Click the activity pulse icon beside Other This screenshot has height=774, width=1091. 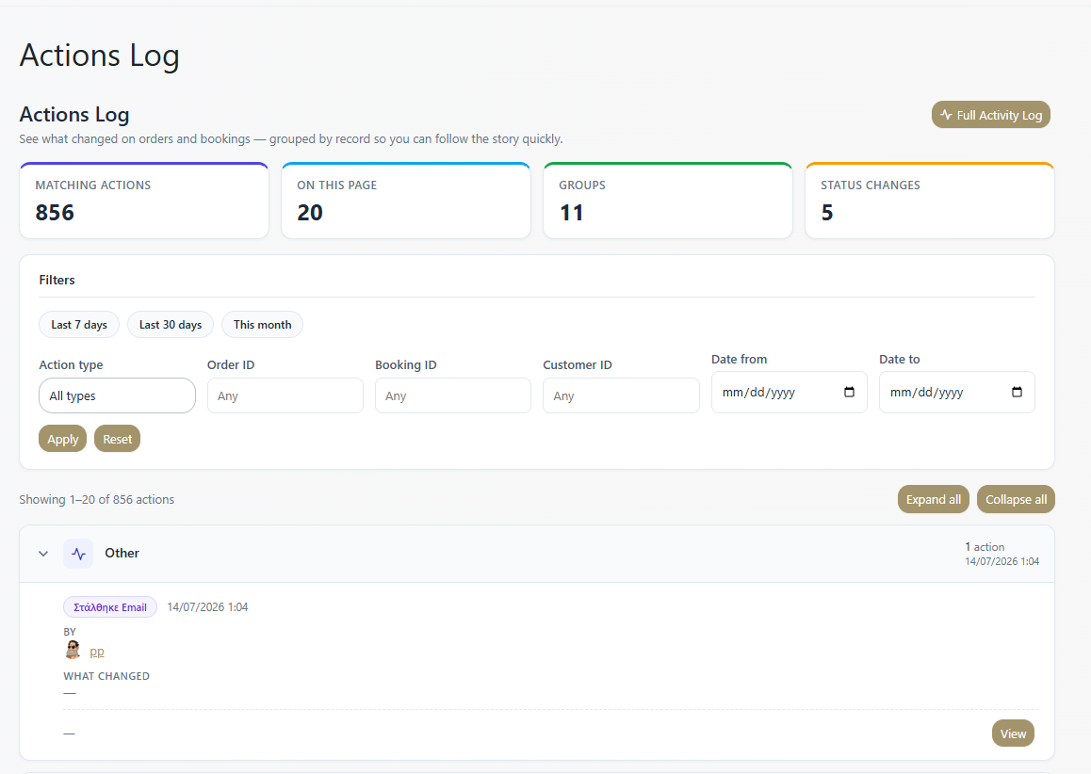pos(78,554)
